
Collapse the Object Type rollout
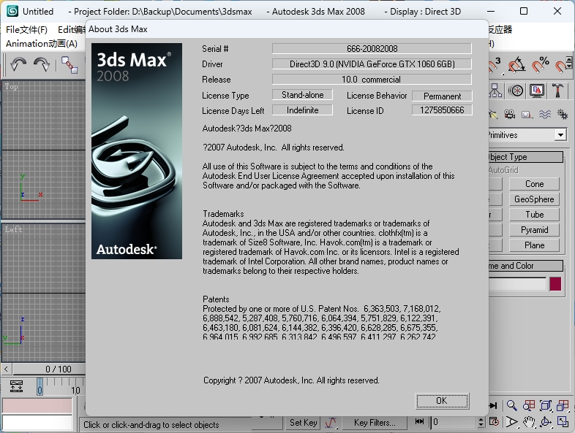[x=525, y=157]
